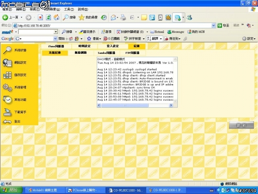Open 檔案 menu
258x194 pixels.
[x=7, y=9]
